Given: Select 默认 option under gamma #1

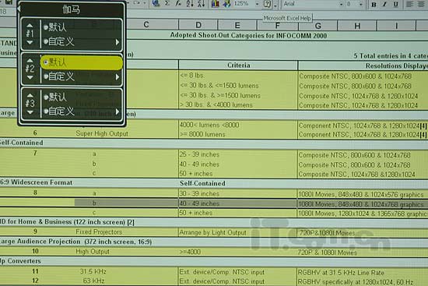Looking at the screenshot, I should coord(55,27).
